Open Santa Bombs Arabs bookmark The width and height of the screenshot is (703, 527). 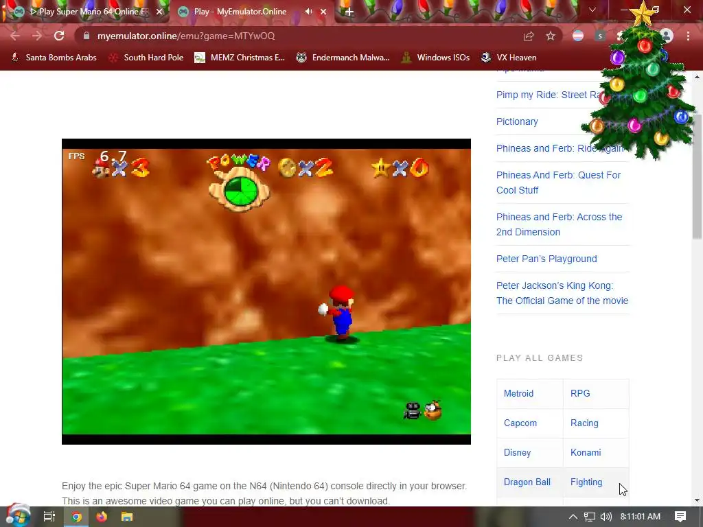(54, 58)
